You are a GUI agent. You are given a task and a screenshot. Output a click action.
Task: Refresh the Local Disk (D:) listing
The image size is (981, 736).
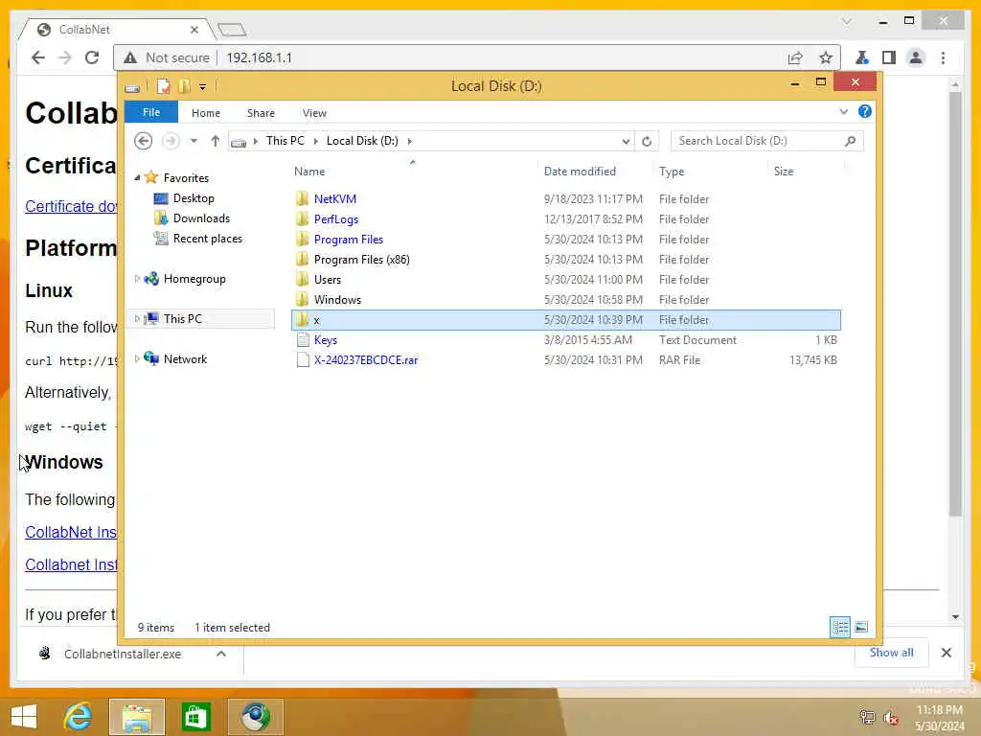647,142
